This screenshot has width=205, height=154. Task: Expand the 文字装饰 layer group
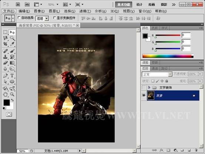[149, 87]
